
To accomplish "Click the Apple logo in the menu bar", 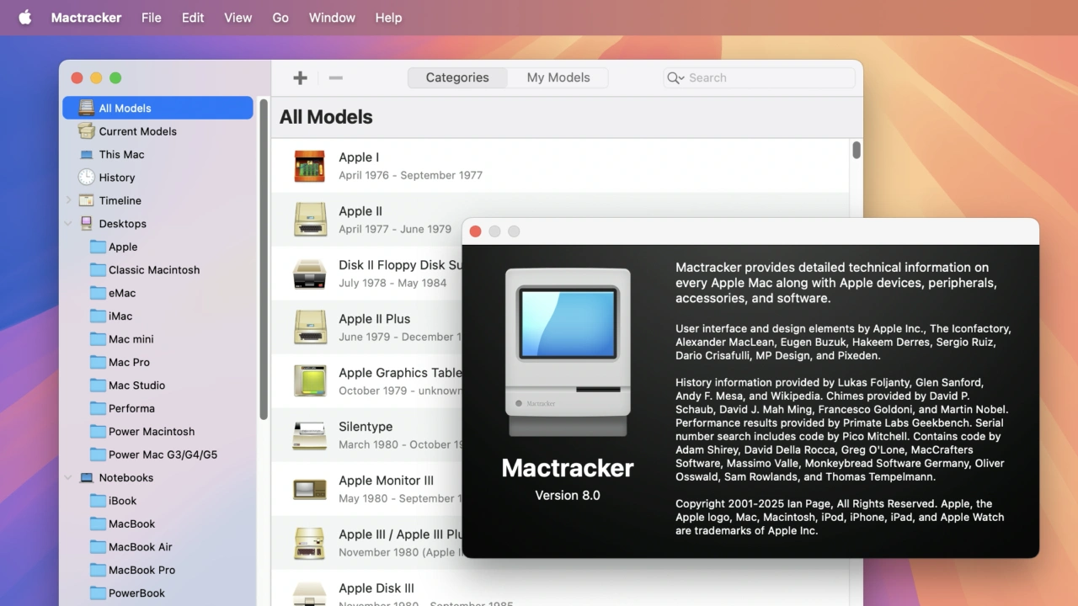I will (x=25, y=18).
